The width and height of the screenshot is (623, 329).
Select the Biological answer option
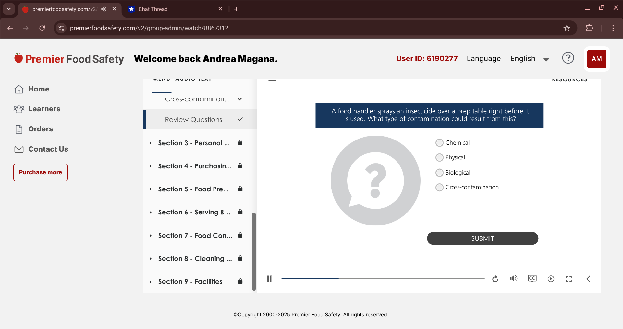click(x=439, y=173)
